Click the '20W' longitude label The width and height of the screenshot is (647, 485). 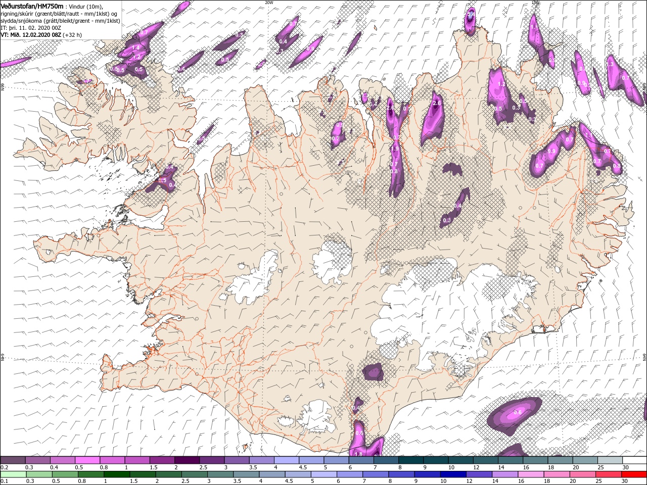coord(269,2)
